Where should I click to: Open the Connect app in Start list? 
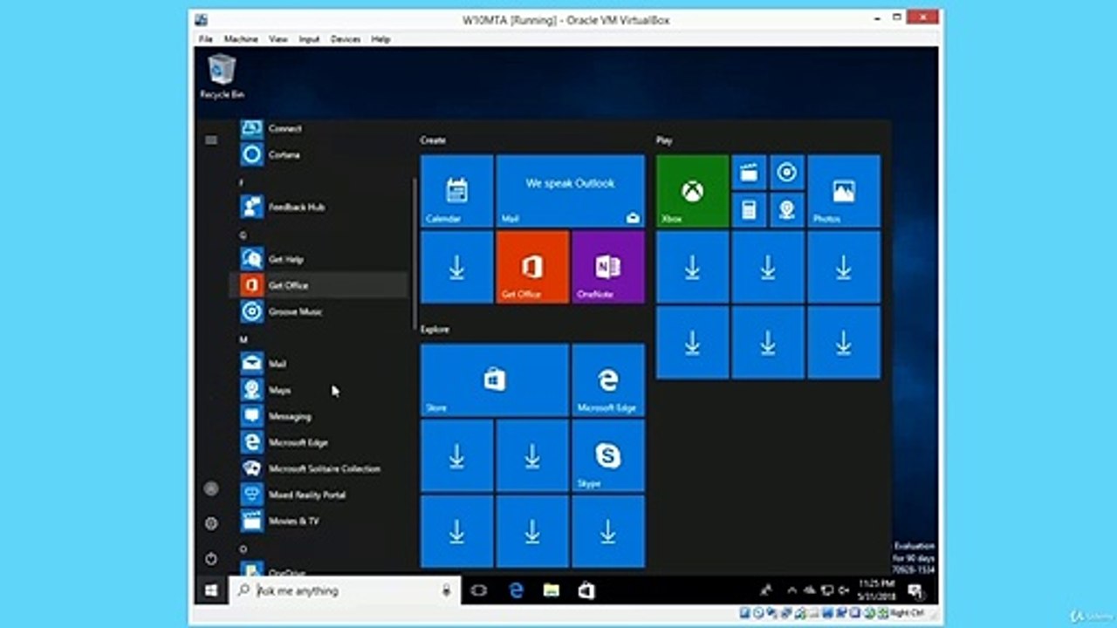click(319, 129)
